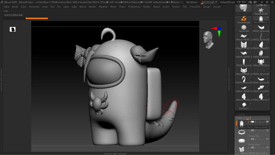Open the Preferences menu

pos(134,7)
